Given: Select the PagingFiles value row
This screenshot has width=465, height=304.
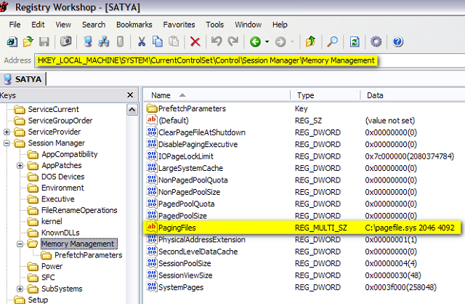Looking at the screenshot, I should click(302, 228).
